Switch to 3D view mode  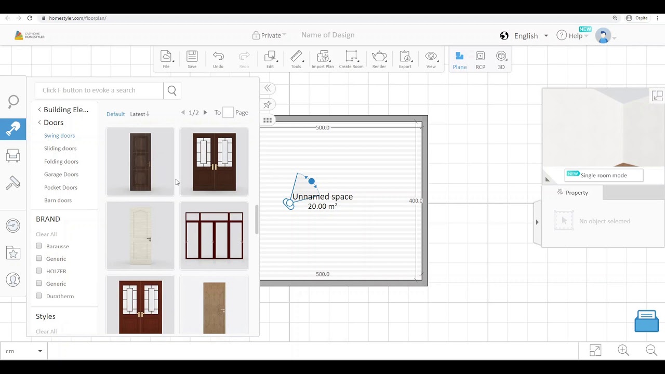(x=501, y=60)
